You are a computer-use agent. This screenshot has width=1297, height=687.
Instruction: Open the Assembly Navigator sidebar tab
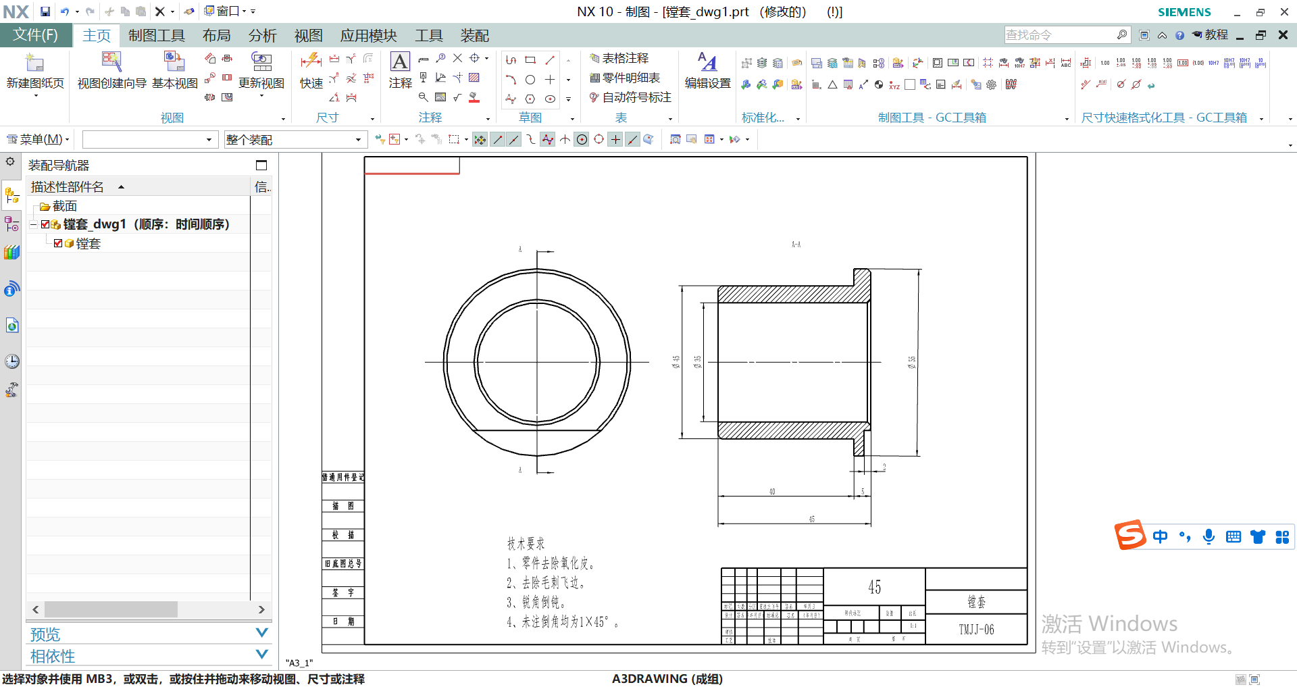pyautogui.click(x=11, y=196)
